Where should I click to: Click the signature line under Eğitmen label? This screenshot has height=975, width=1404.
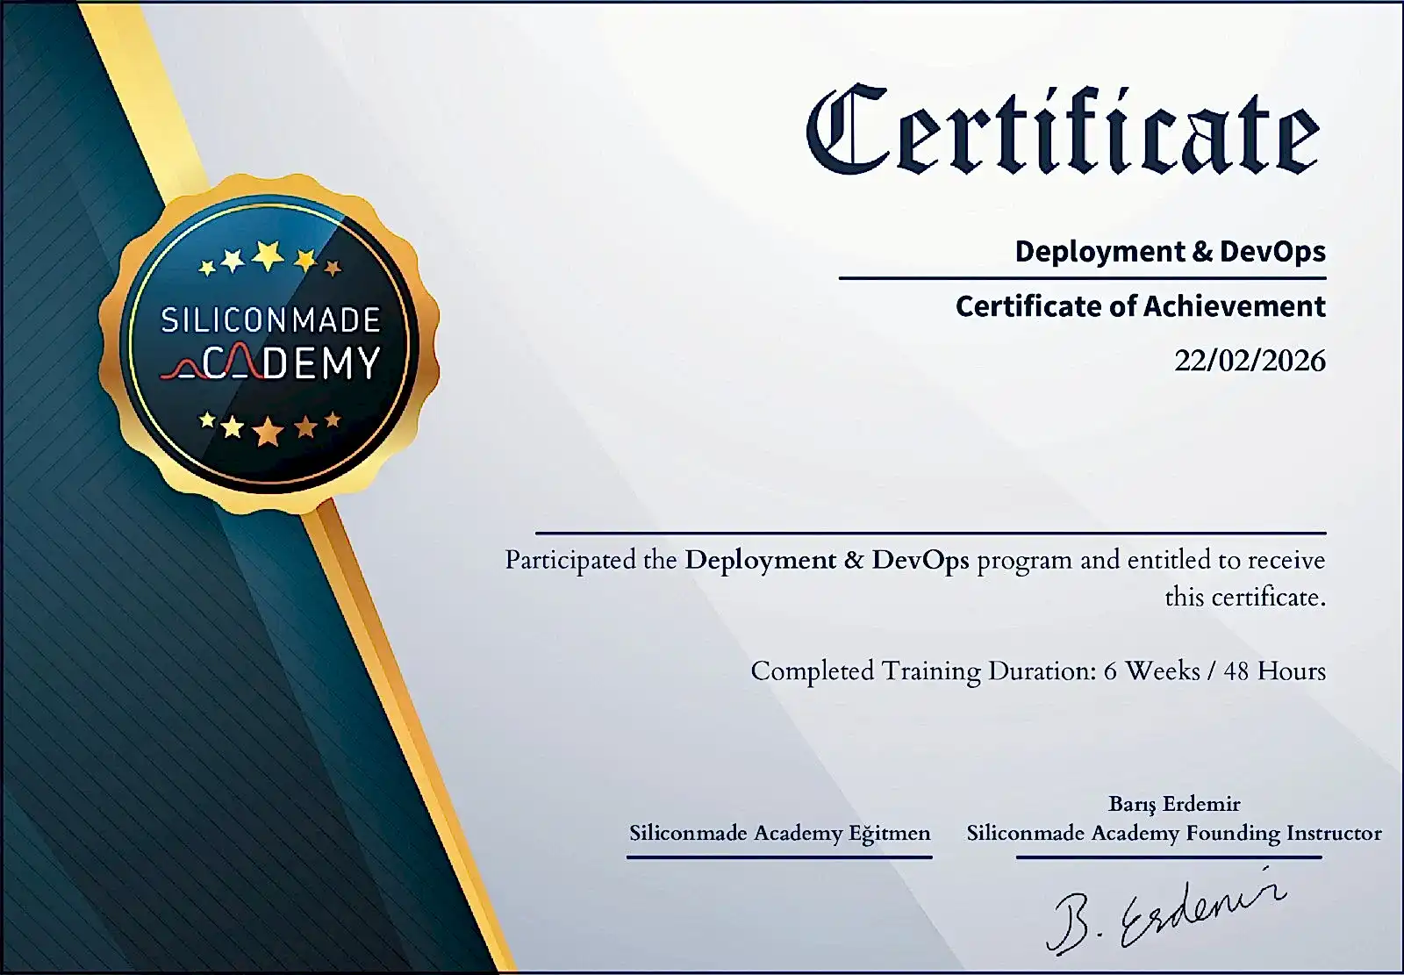pos(779,857)
